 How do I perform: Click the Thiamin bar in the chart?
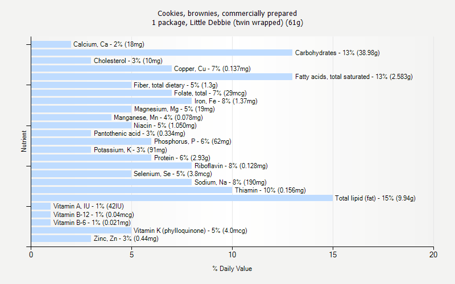tap(132, 190)
